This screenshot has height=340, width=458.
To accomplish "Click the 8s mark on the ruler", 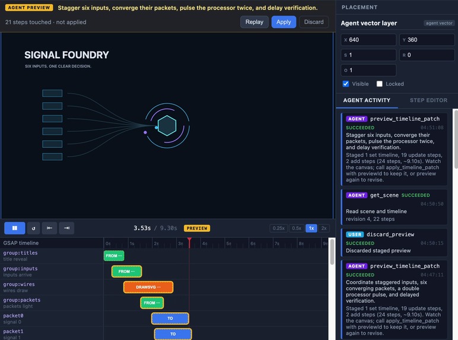I will [301, 243].
